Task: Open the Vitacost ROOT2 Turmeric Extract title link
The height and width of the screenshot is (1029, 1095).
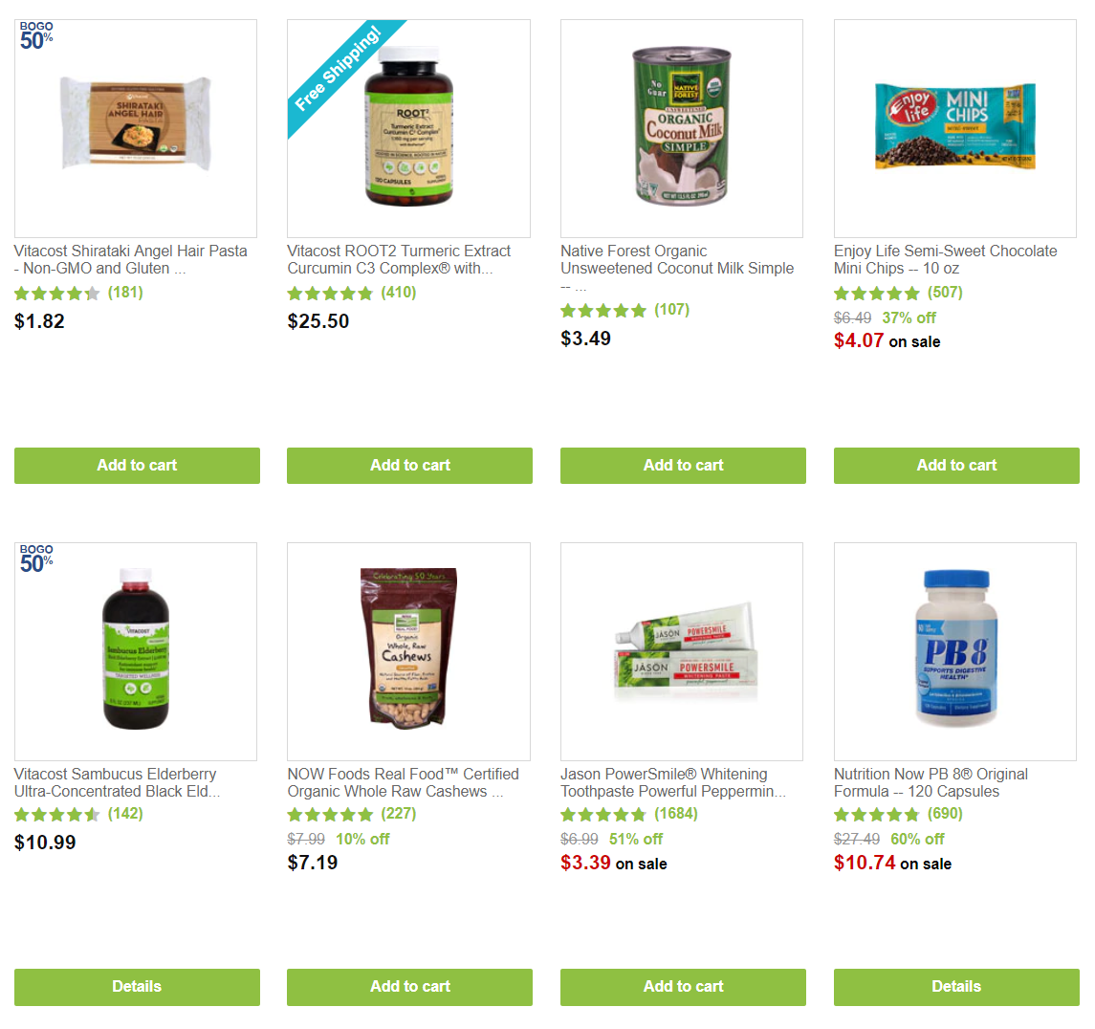Action: [399, 260]
